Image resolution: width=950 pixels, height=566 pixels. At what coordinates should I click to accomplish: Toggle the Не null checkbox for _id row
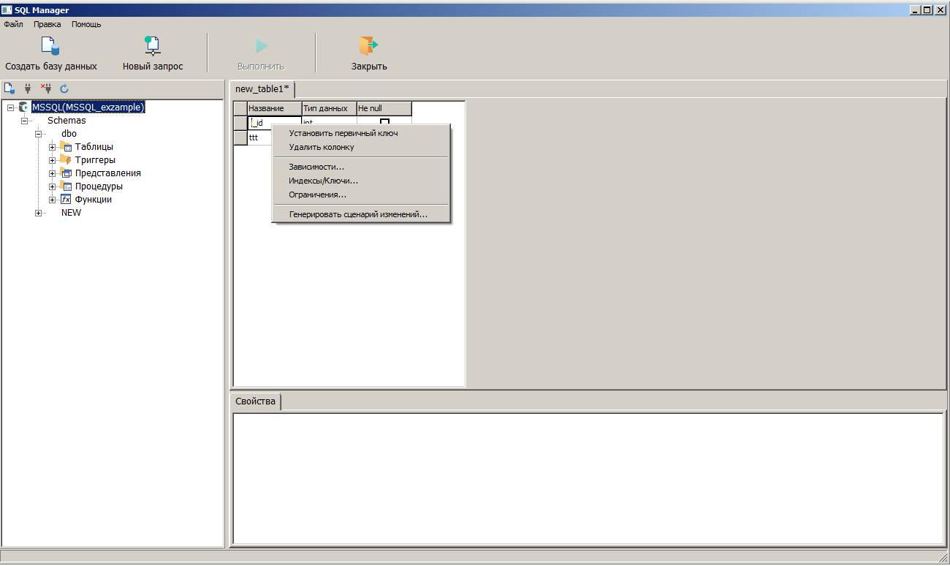click(384, 123)
